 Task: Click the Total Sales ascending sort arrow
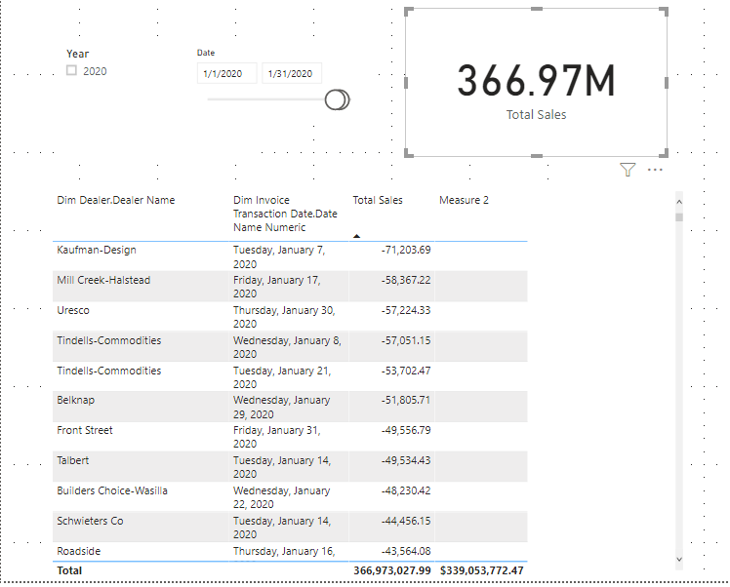pyautogui.click(x=356, y=236)
